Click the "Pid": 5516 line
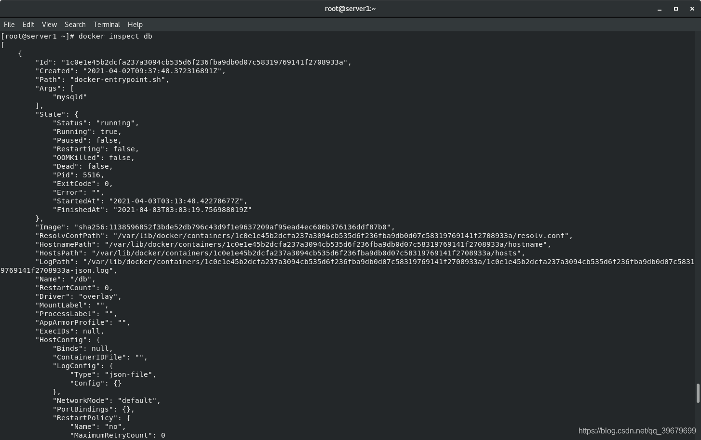The height and width of the screenshot is (440, 701). coord(79,175)
